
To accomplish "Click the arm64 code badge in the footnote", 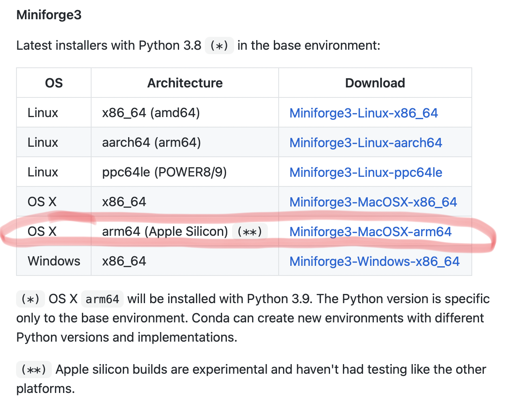I will [102, 299].
